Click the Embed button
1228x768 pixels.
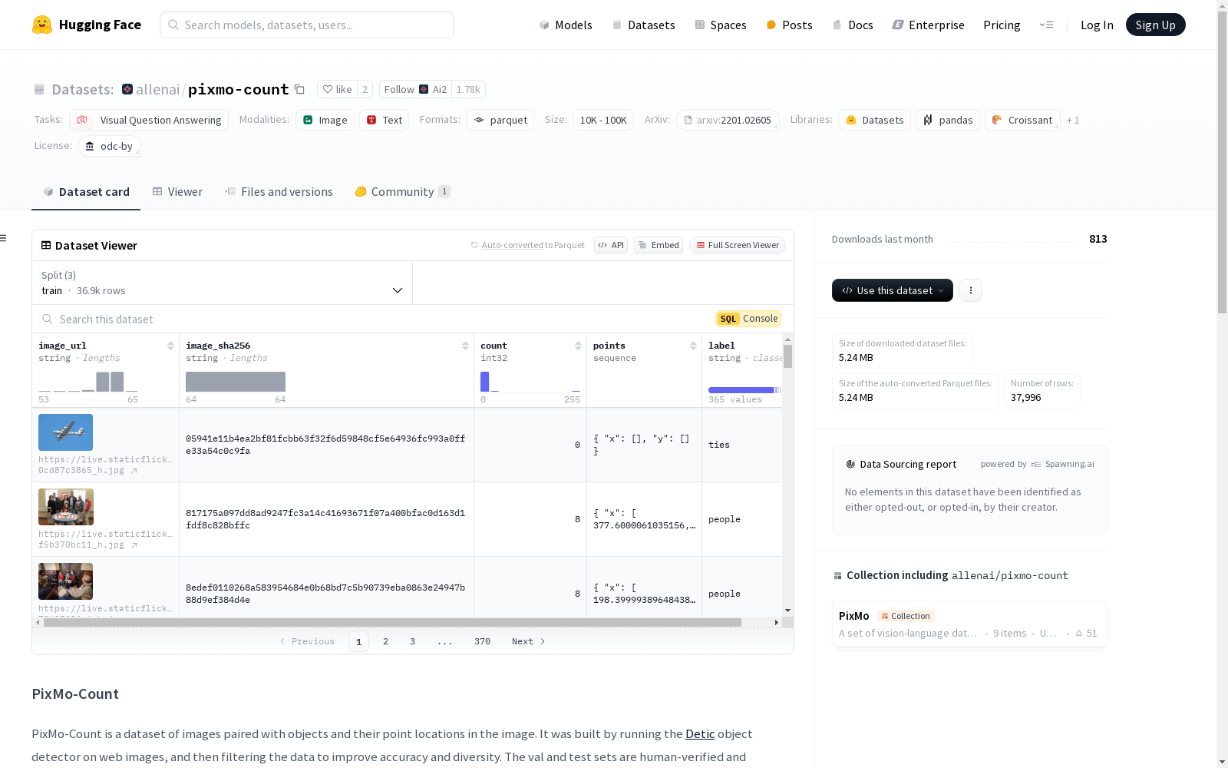(659, 245)
